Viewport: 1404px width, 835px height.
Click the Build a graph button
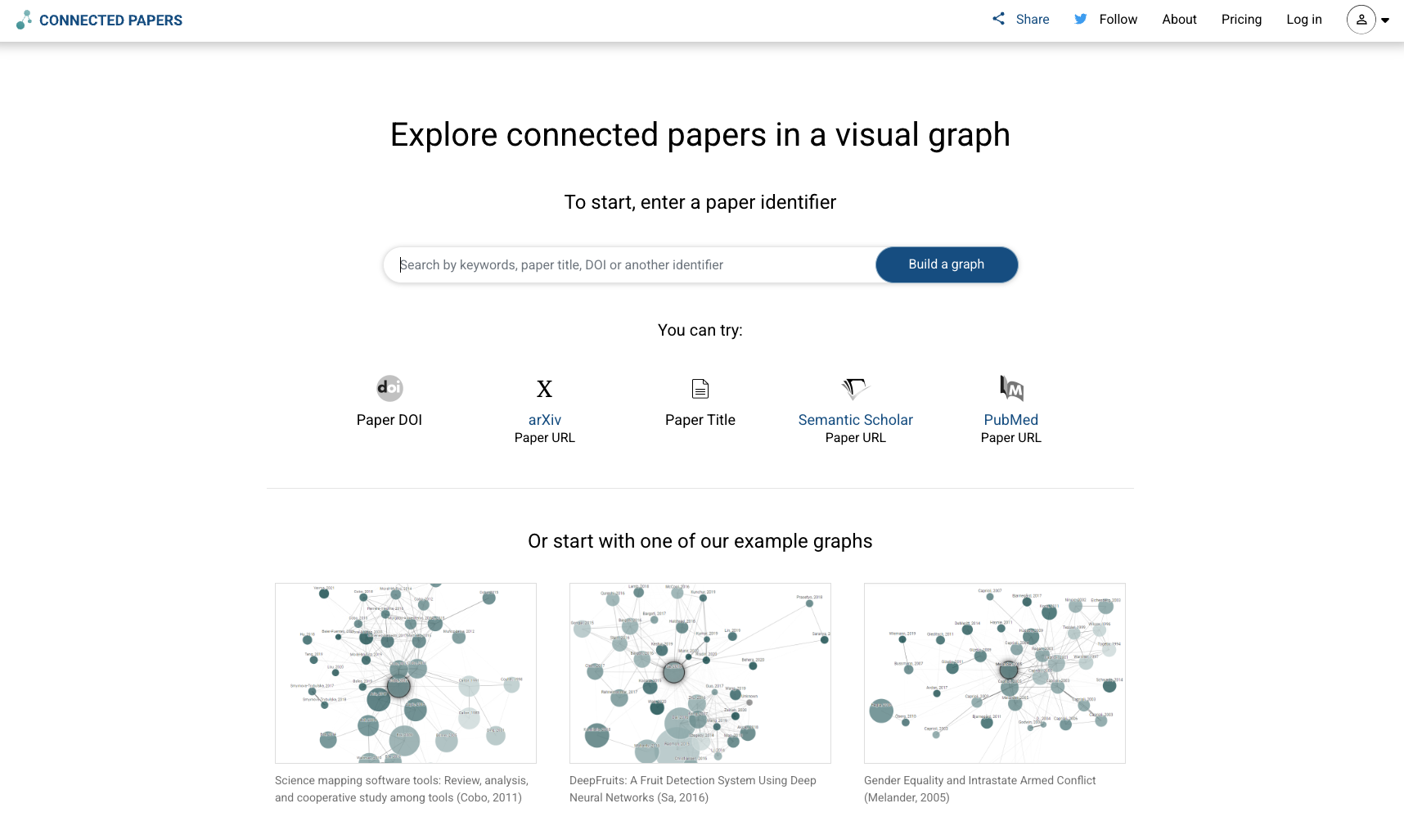click(x=946, y=264)
